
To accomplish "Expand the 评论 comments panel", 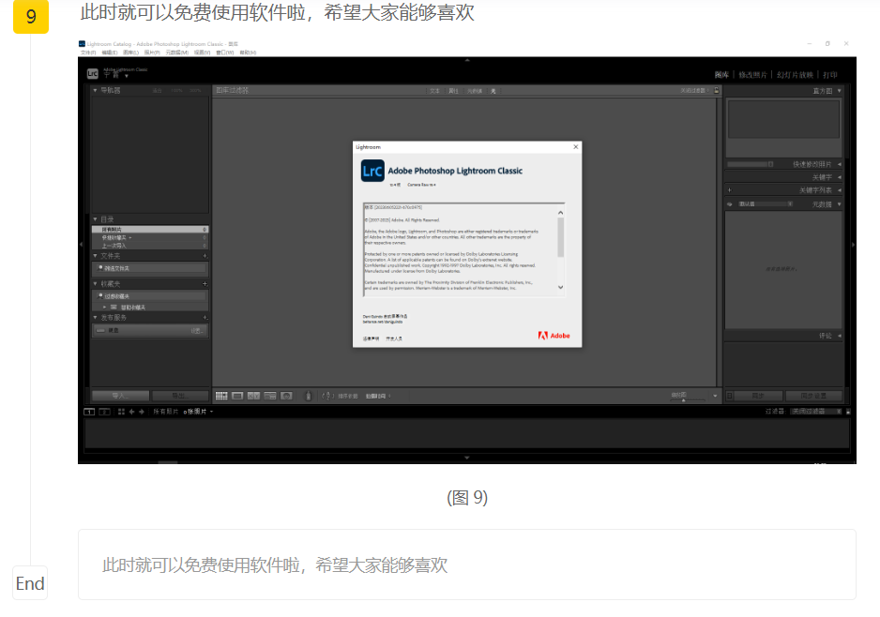I will click(x=840, y=336).
